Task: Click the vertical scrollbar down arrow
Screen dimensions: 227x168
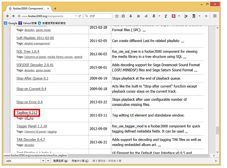Action: (x=217, y=152)
